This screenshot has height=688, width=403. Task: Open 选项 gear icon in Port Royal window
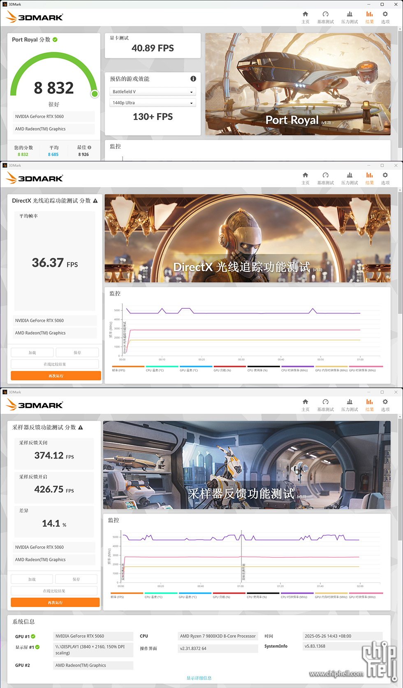(385, 17)
